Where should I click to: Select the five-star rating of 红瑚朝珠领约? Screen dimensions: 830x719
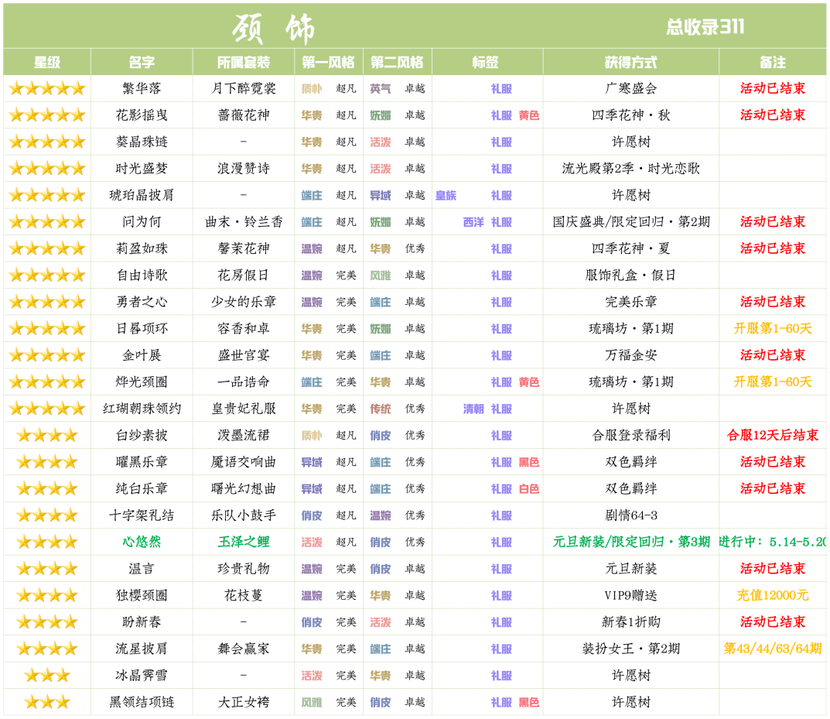pyautogui.click(x=46, y=409)
